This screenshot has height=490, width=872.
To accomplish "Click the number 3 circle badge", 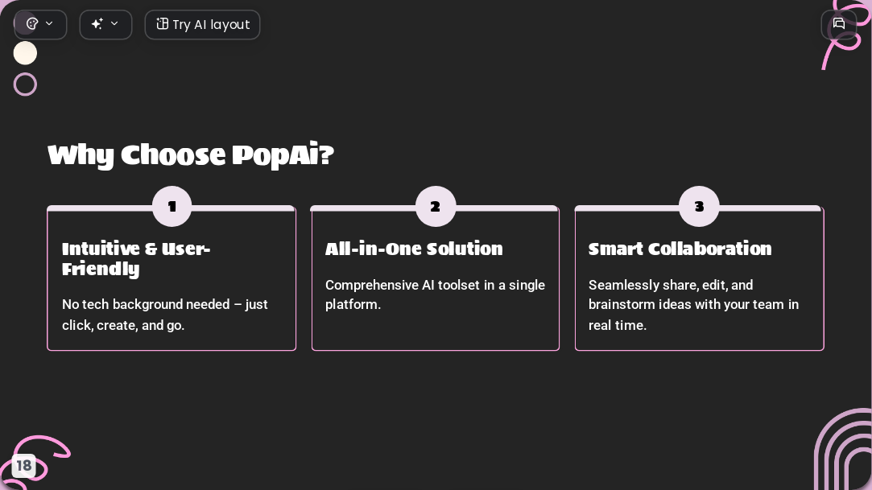I will [699, 206].
